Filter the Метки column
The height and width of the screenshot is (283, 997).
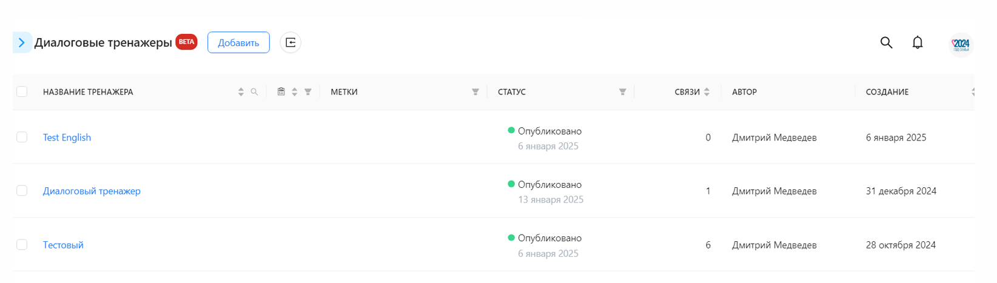click(x=475, y=92)
